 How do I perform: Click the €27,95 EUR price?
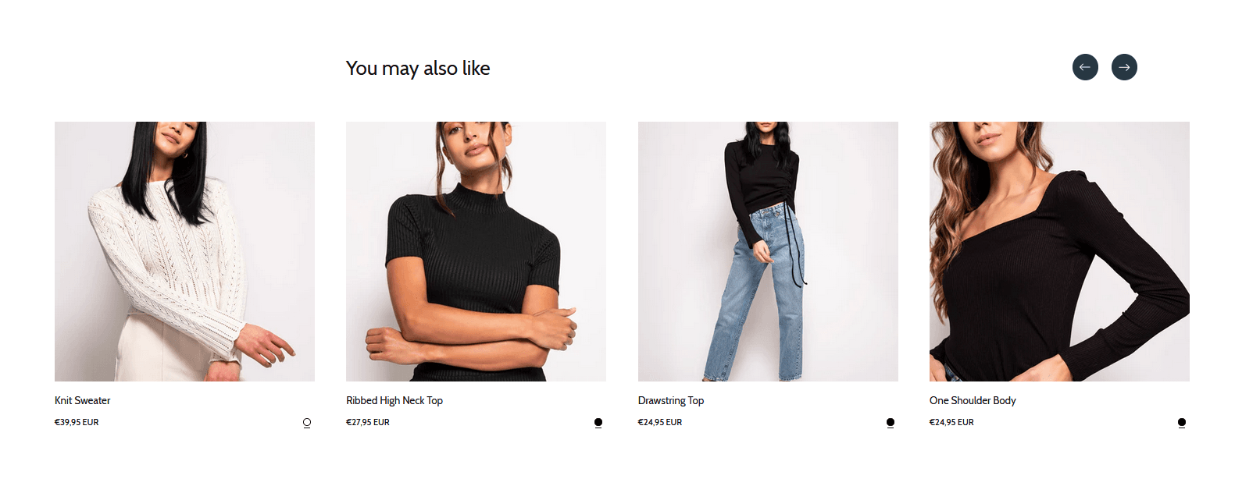tap(368, 422)
